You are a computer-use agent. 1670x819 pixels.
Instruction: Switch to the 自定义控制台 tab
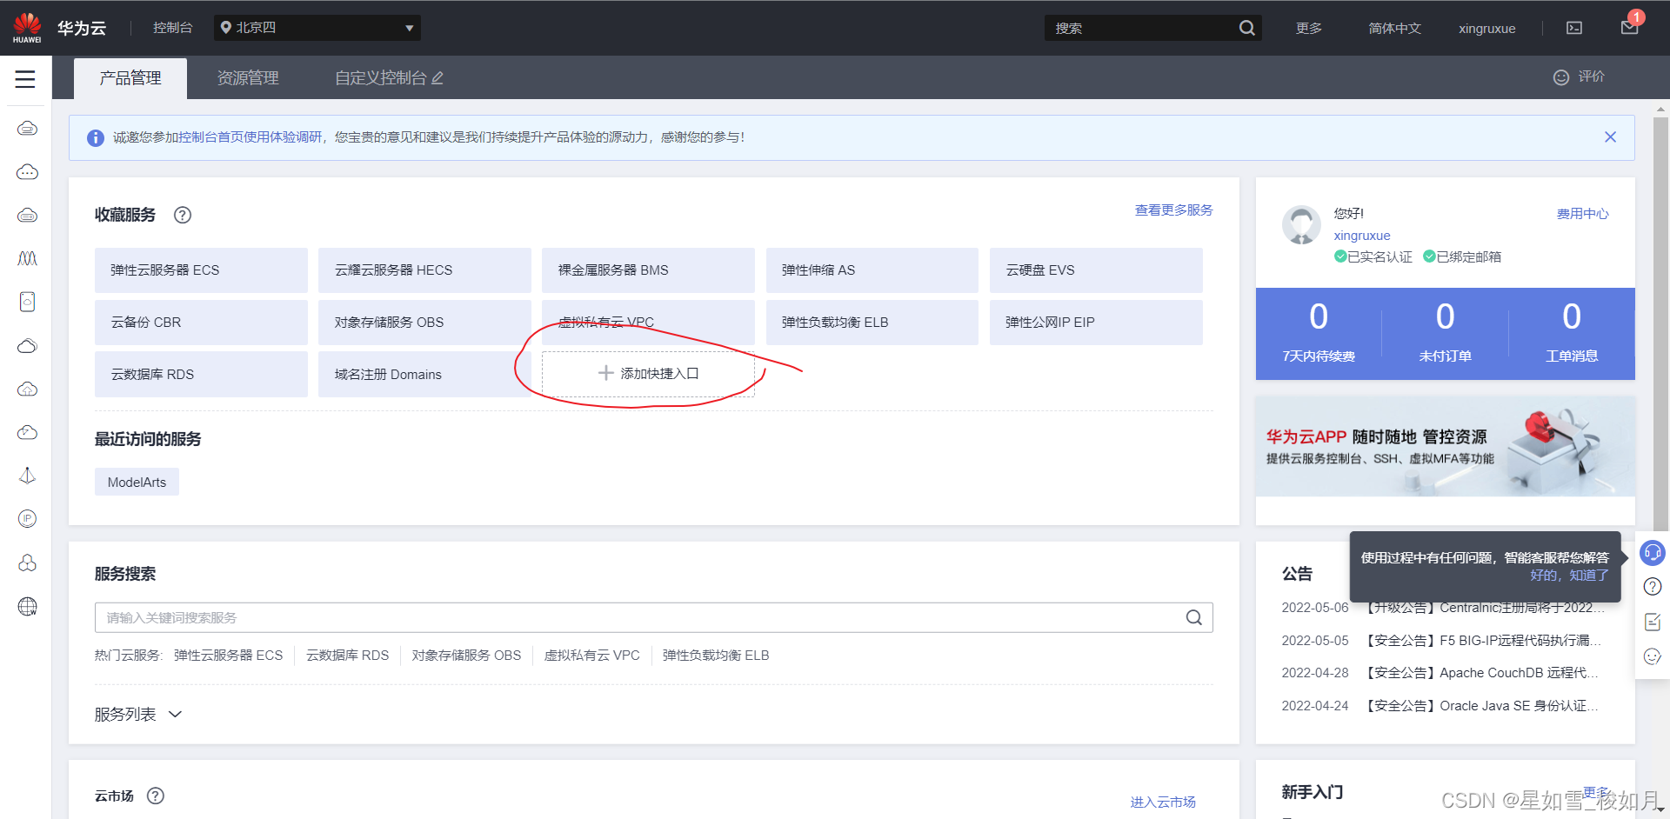[380, 78]
